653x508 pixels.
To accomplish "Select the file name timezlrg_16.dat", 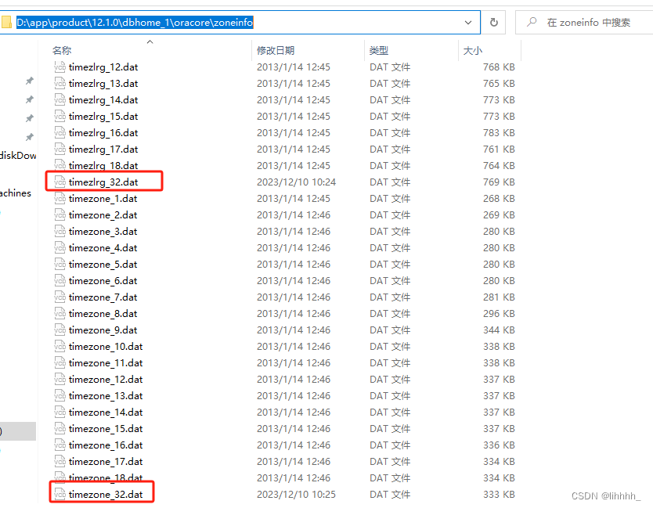I will 103,133.
